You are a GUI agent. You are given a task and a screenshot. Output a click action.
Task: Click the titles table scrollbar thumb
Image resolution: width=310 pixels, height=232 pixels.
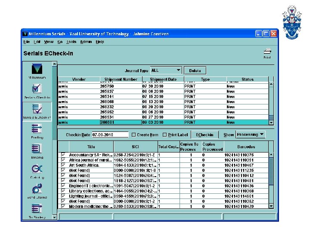[x=271, y=171]
